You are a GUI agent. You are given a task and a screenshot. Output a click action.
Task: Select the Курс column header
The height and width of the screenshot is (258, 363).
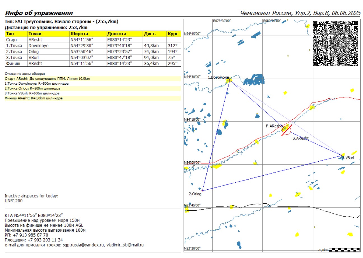(x=173, y=34)
